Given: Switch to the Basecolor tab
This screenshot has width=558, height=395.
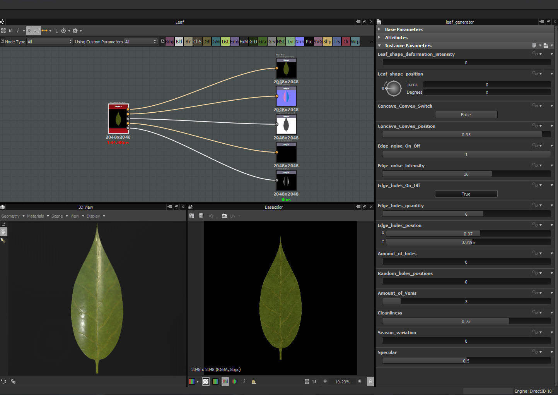Looking at the screenshot, I should pyautogui.click(x=274, y=207).
